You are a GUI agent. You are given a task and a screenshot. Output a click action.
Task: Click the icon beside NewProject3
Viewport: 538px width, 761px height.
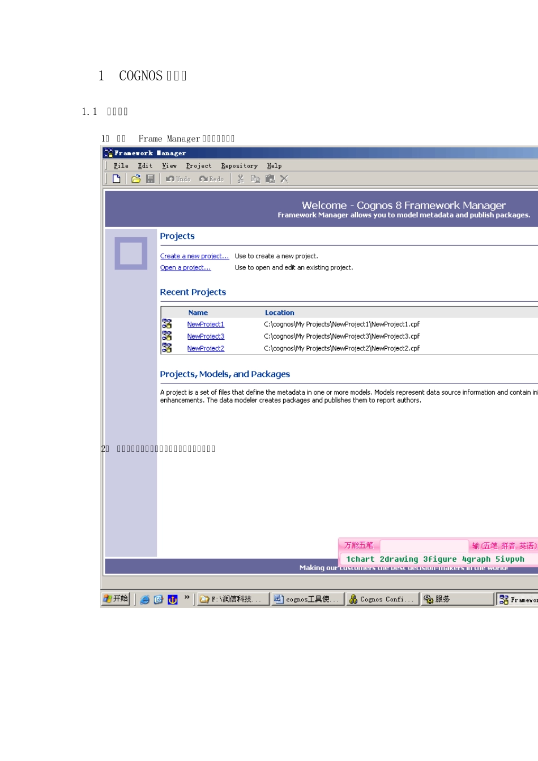(x=167, y=336)
